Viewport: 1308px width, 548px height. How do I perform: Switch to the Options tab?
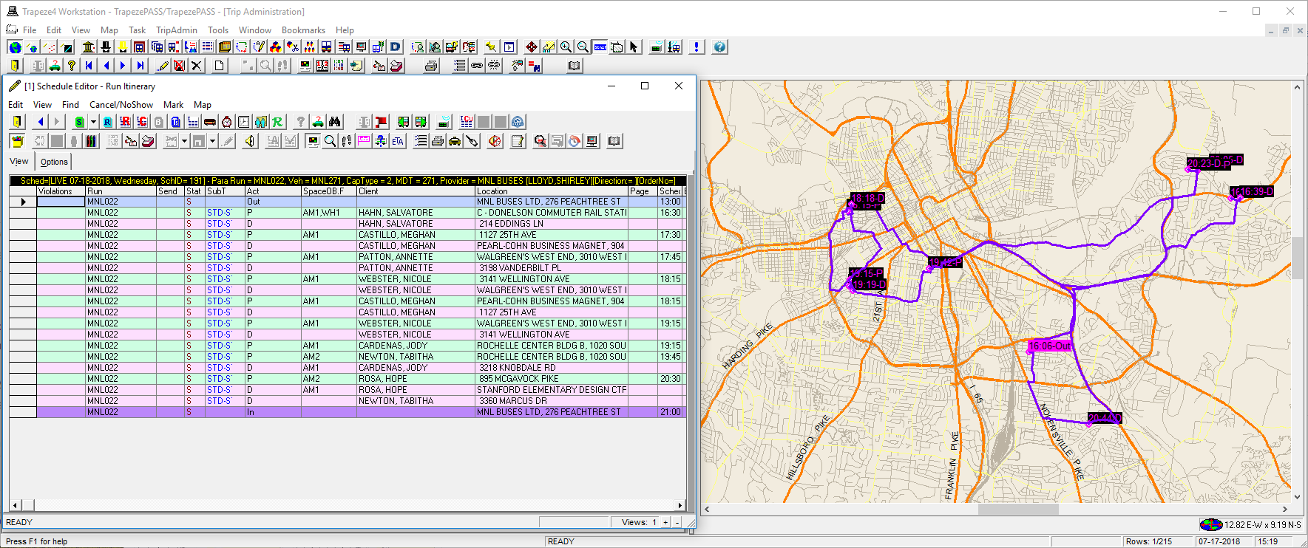coord(54,162)
